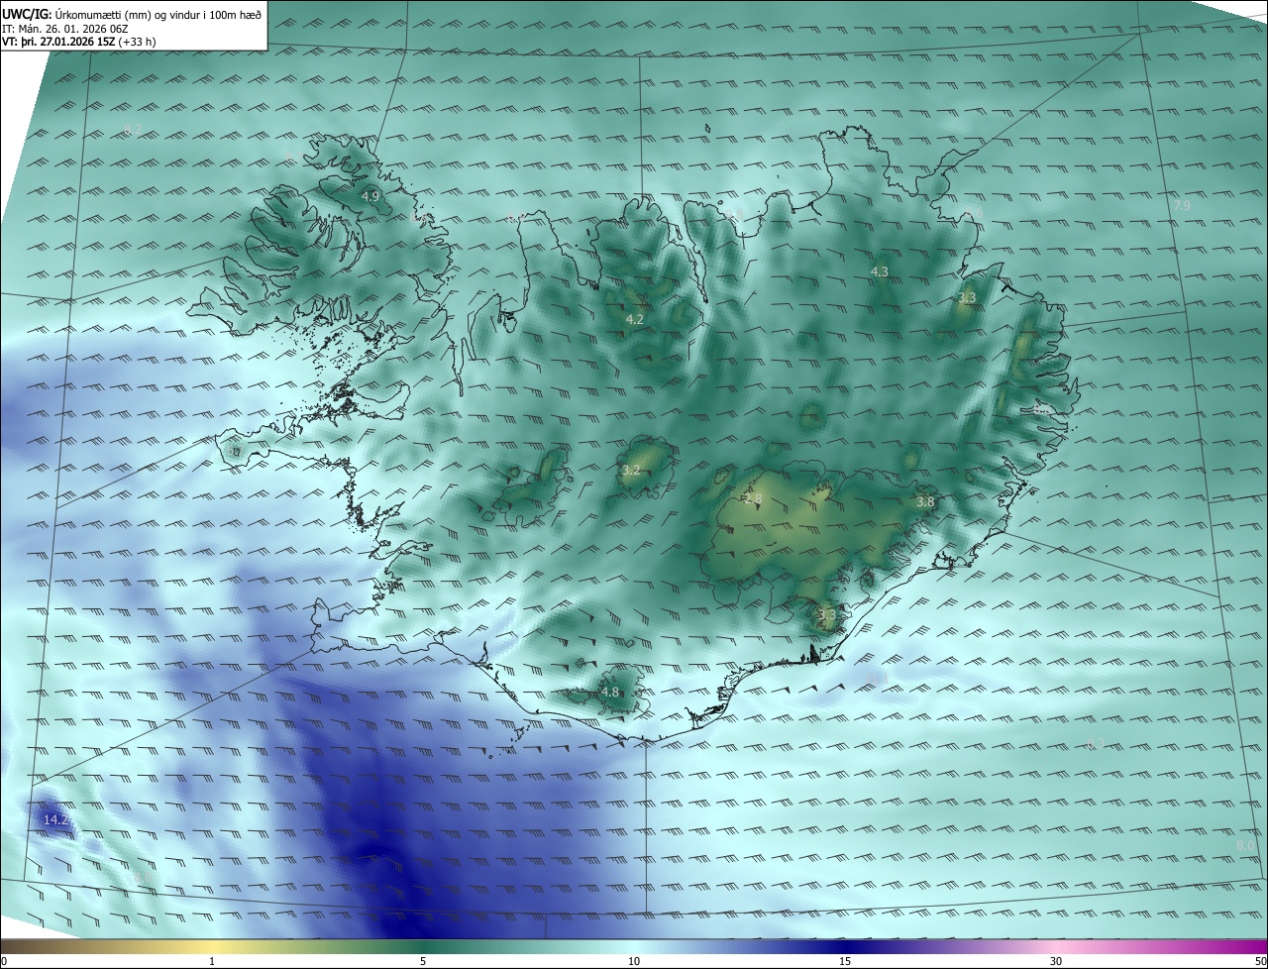The image size is (1268, 969).
Task: Click the 2.8 value label on the glacier
Action: coord(754,498)
